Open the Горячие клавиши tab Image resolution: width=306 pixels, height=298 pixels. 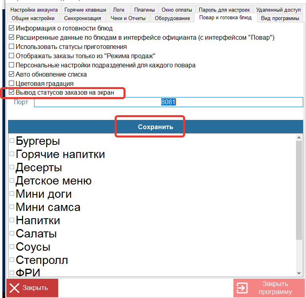pyautogui.click(x=86, y=10)
